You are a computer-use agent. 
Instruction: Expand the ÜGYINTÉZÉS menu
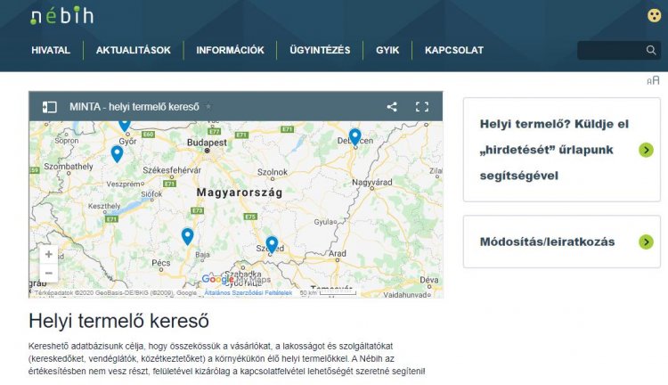coord(320,51)
